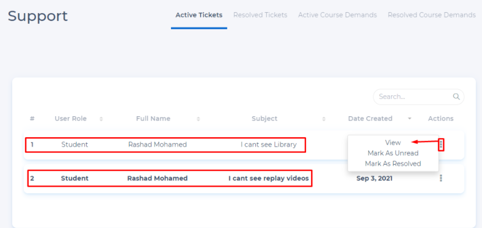482x228 pixels.
Task: Click sort arrows beside Full Name
Action: pyautogui.click(x=198, y=119)
